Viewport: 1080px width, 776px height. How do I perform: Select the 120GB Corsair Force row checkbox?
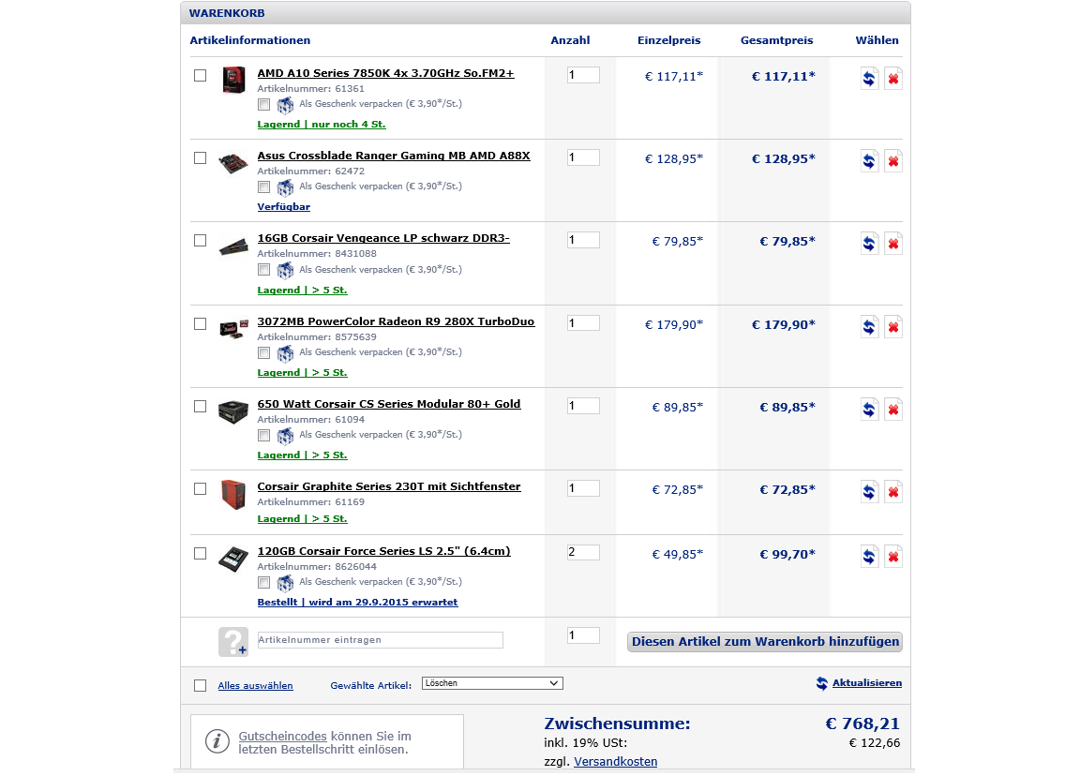pos(200,554)
